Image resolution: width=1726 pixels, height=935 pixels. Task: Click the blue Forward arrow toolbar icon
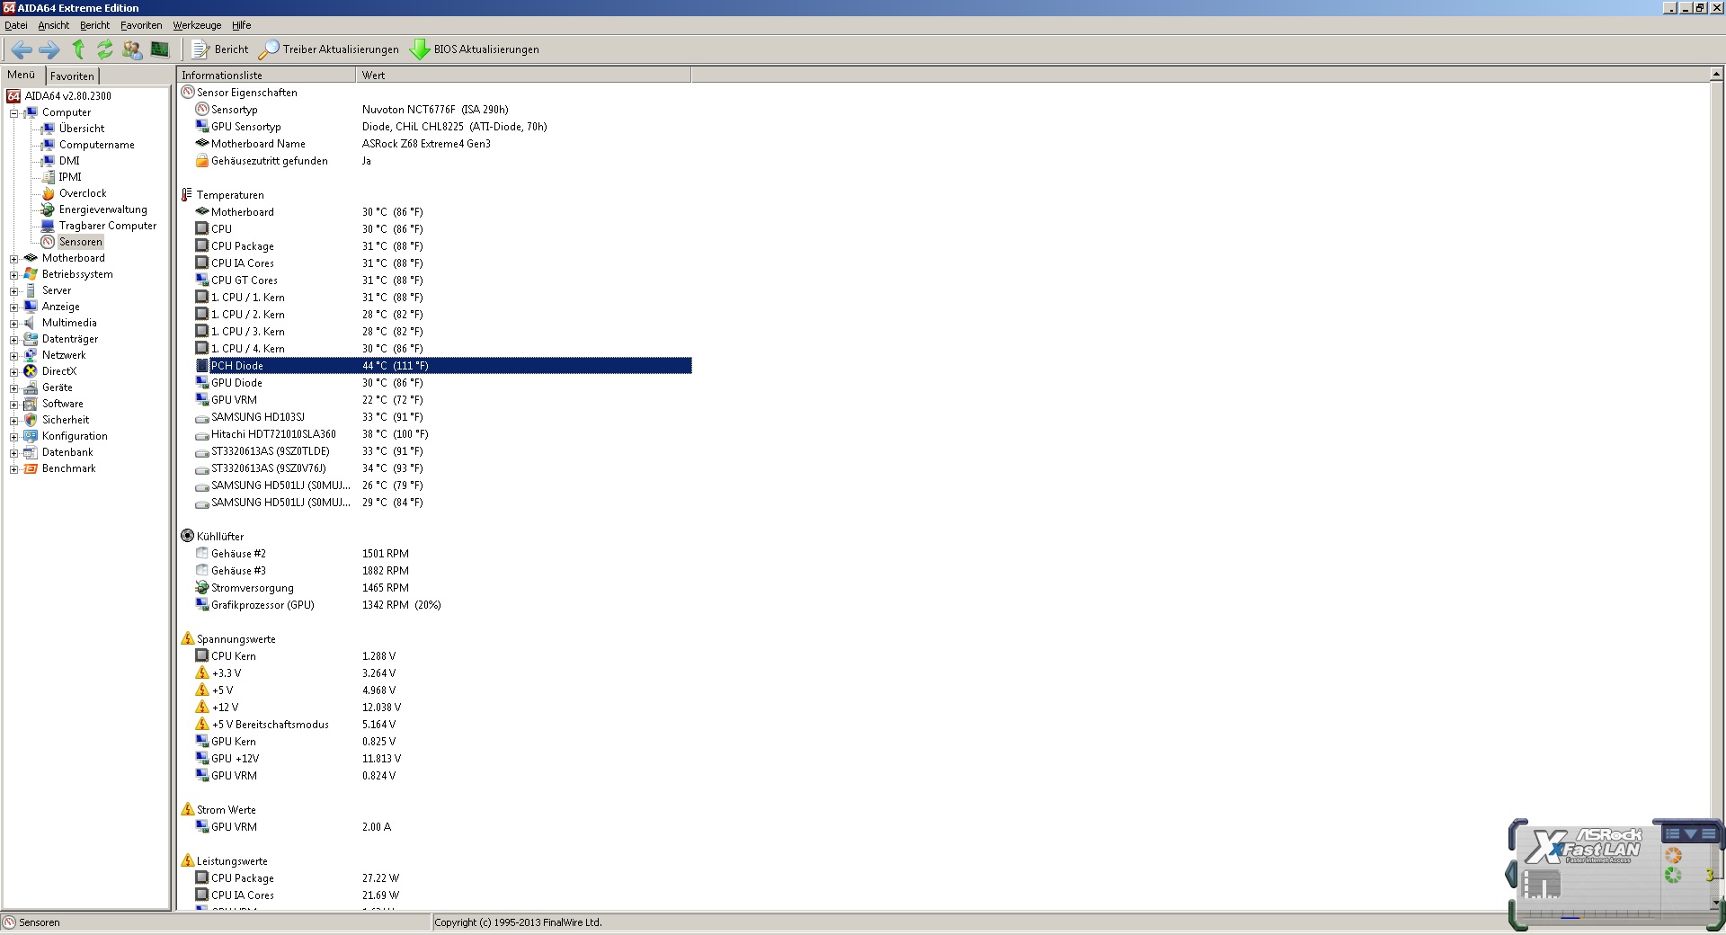(49, 49)
